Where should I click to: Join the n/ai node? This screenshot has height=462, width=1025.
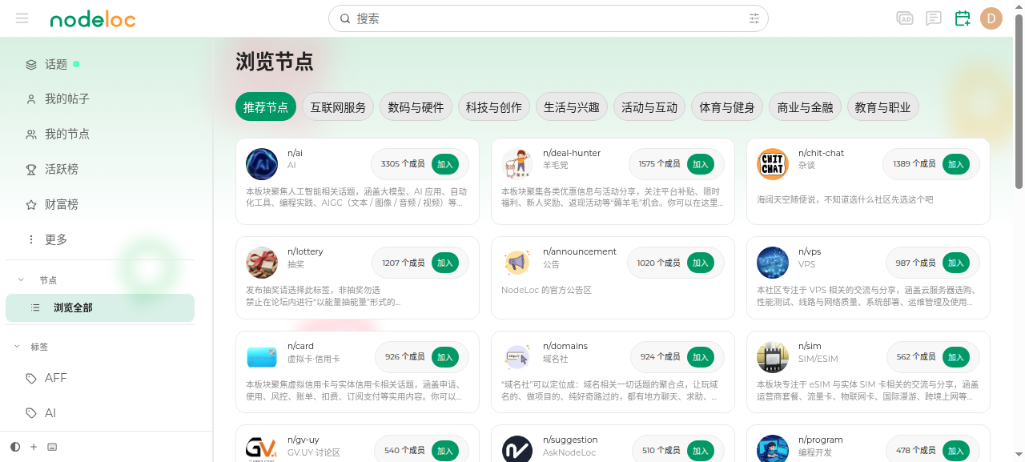[445, 164]
